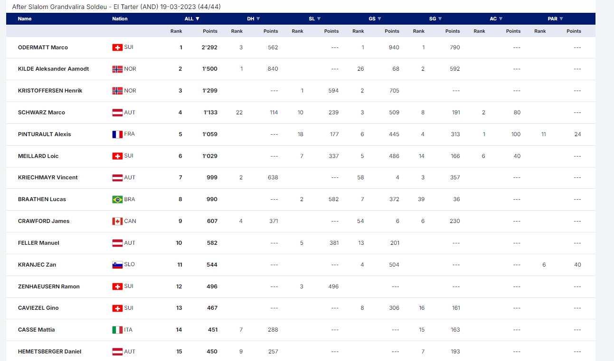Click the Italian flag beside CASSE Mattia
614x361 pixels.
(x=117, y=330)
